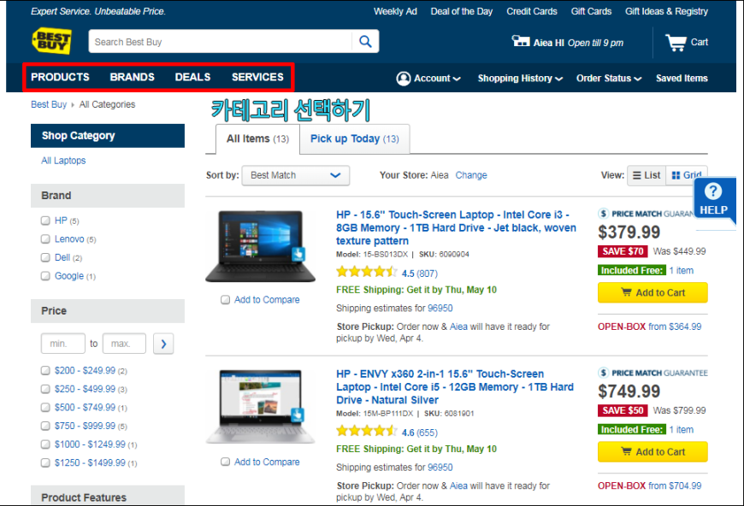Open the SERVICES menu

(x=257, y=77)
